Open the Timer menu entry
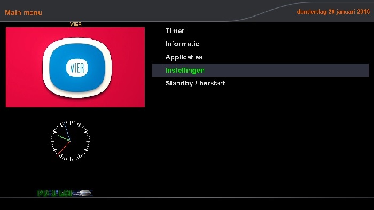 (x=175, y=31)
